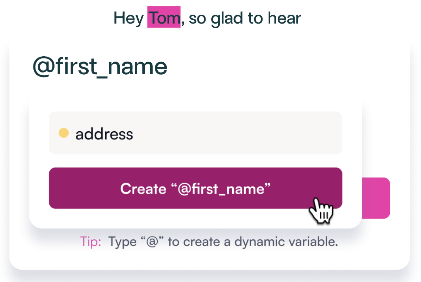This screenshot has height=282, width=421.
Task: Click into the @first_name text field
Action: [x=100, y=67]
